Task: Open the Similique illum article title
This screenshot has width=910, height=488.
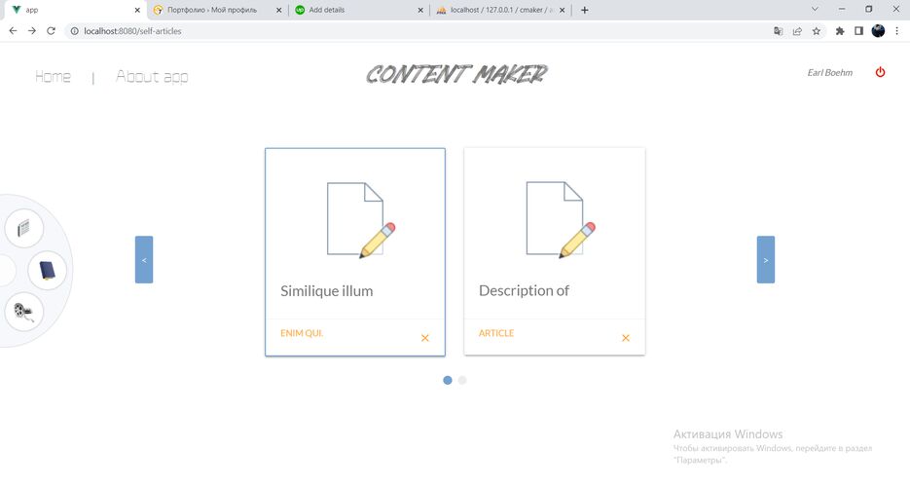Action: click(327, 290)
